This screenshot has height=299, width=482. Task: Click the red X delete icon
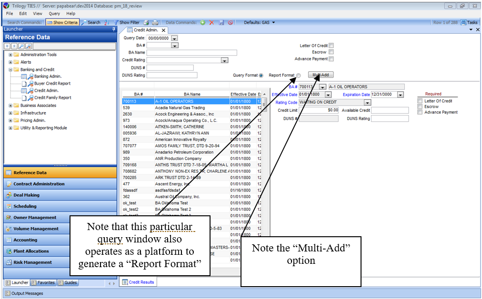tap(211, 22)
